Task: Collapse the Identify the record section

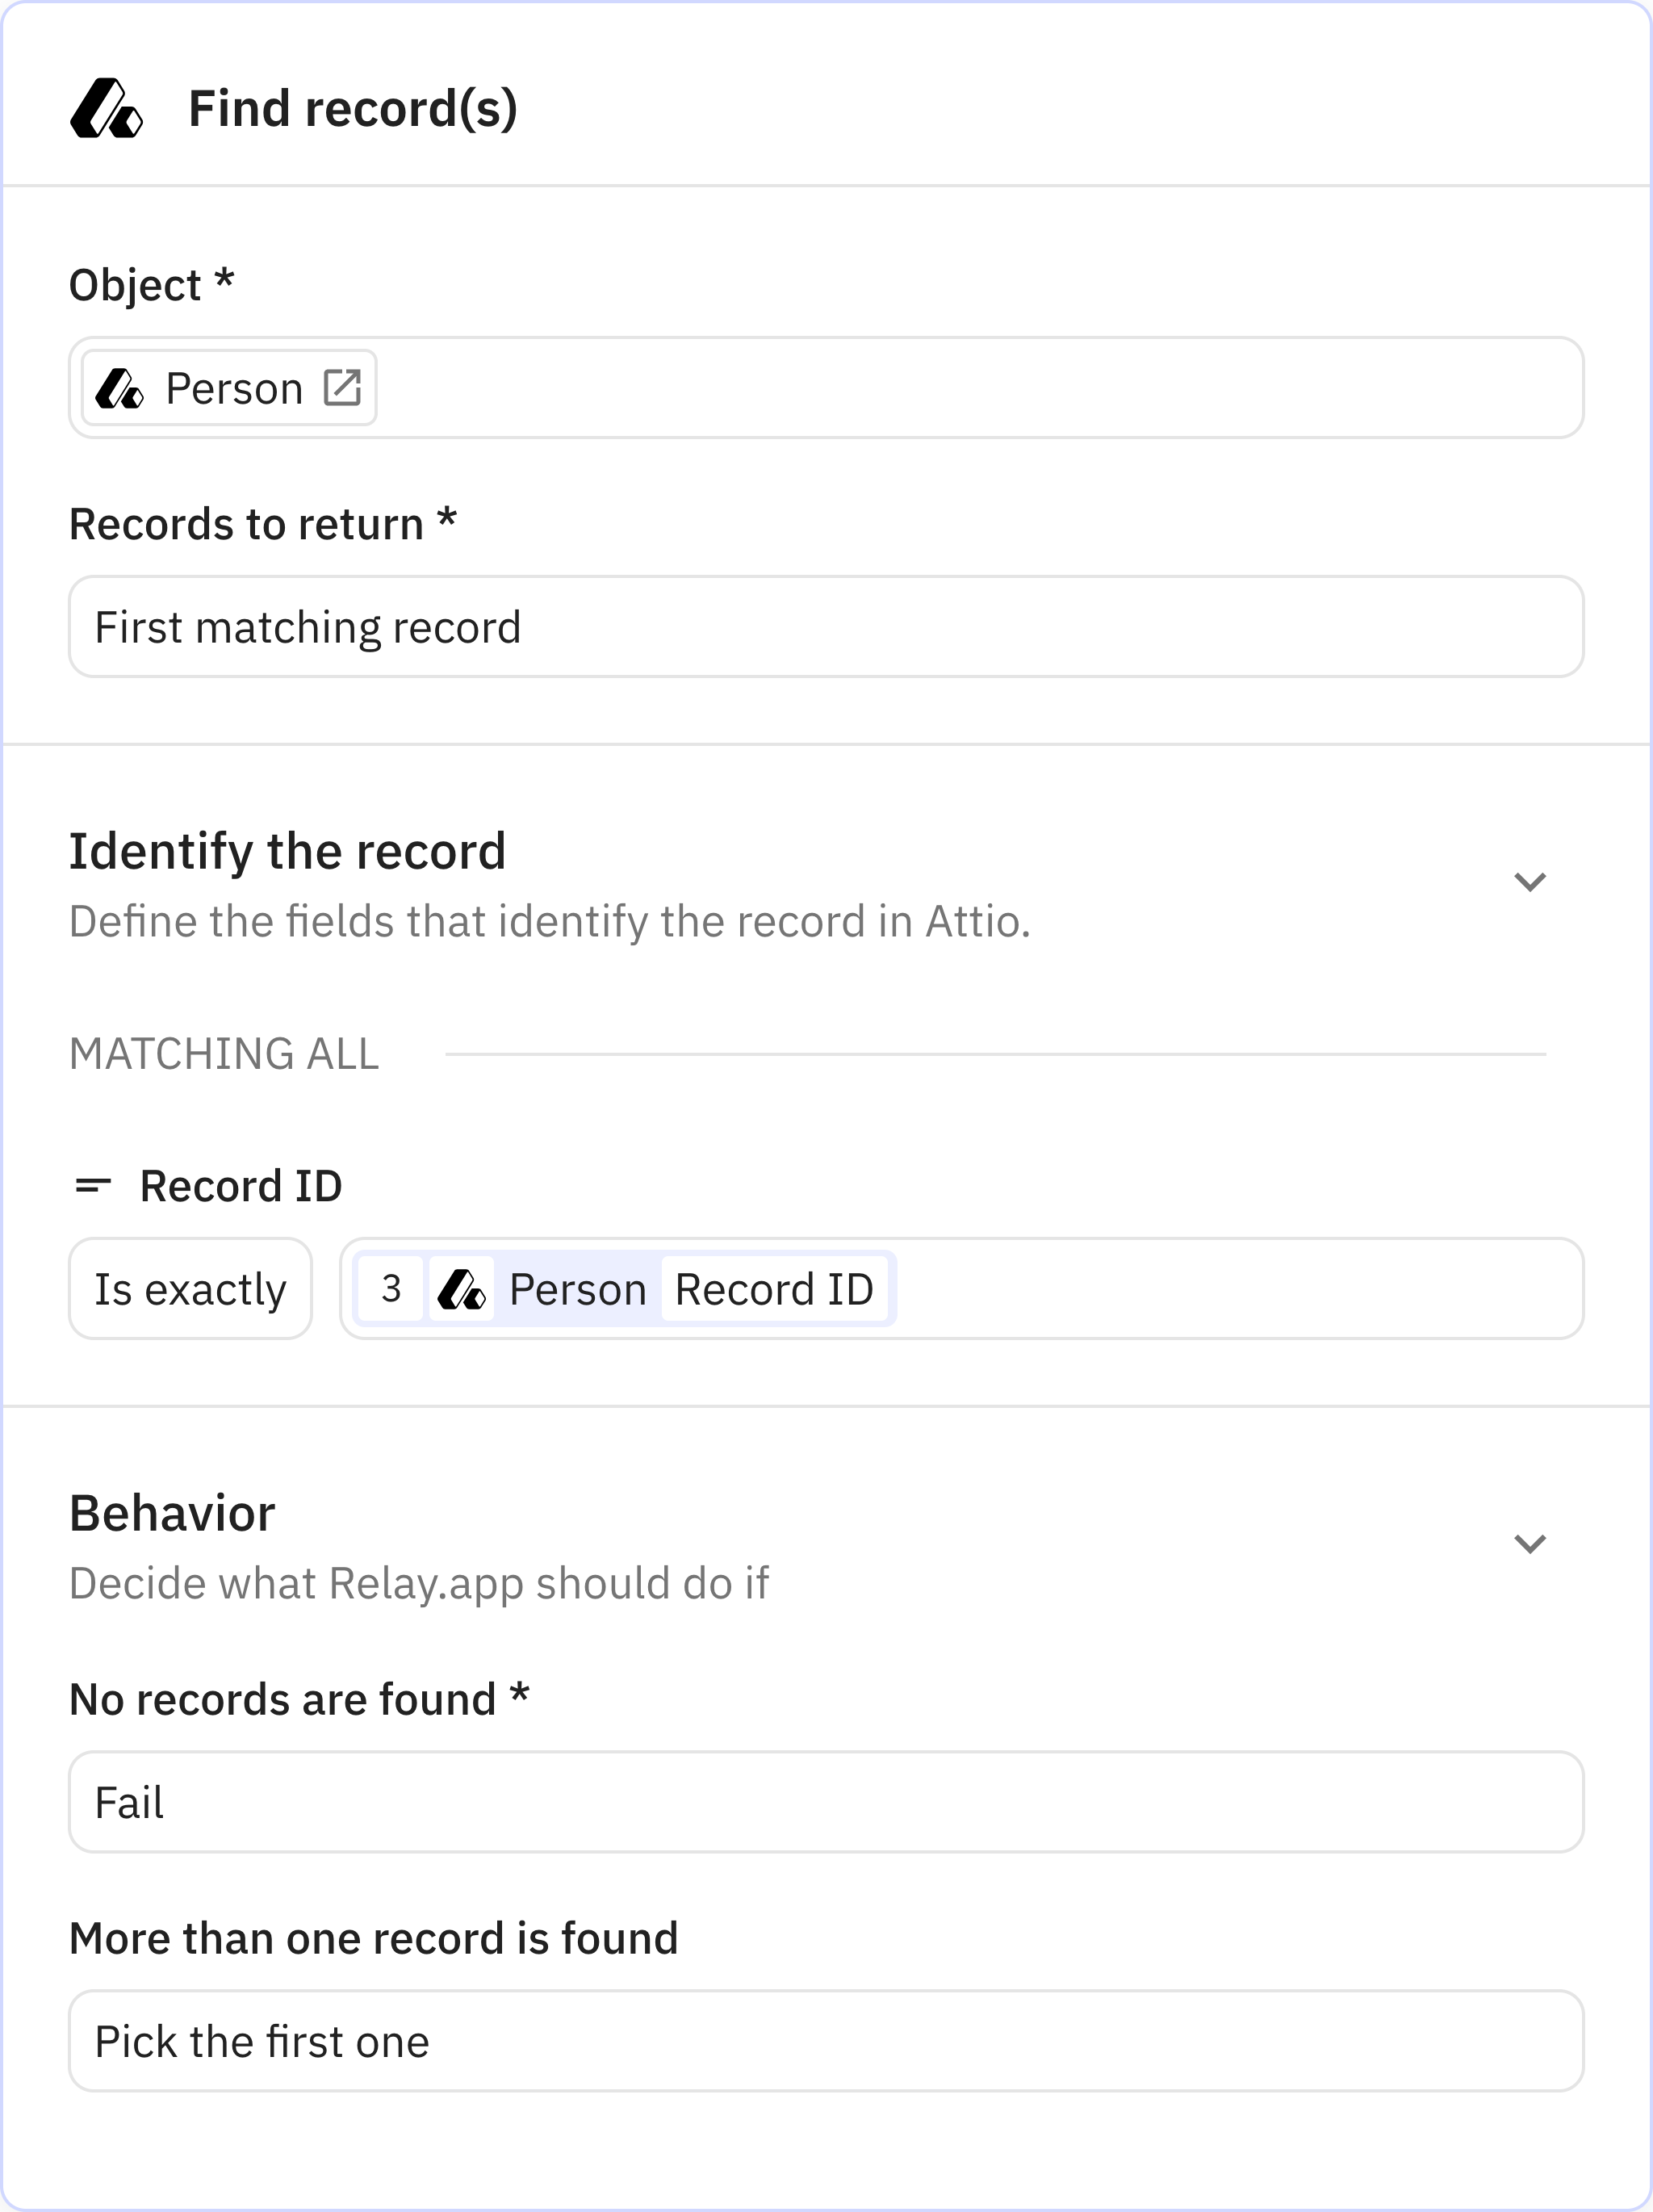Action: (x=1529, y=881)
